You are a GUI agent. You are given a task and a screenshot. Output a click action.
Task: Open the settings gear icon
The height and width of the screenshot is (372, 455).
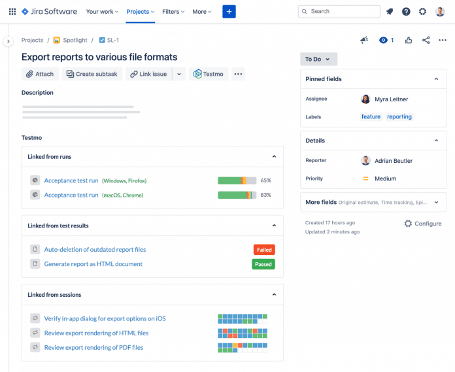click(x=422, y=12)
